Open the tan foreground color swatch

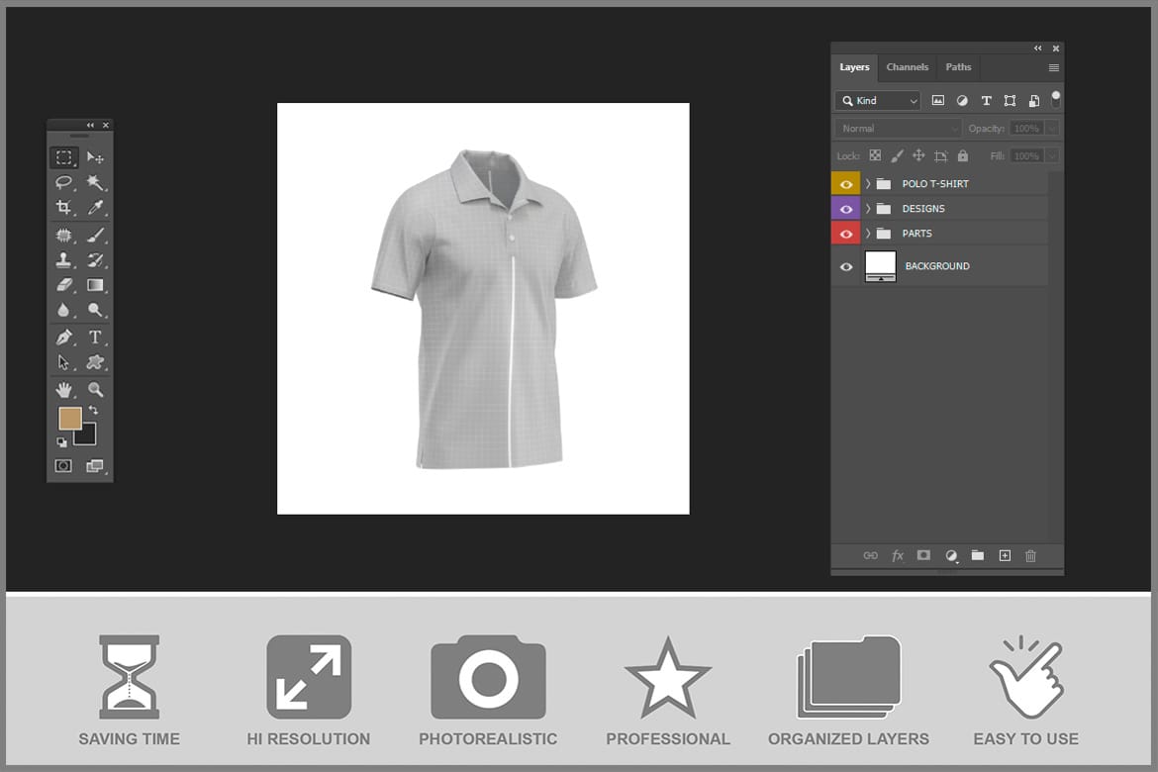[x=69, y=418]
